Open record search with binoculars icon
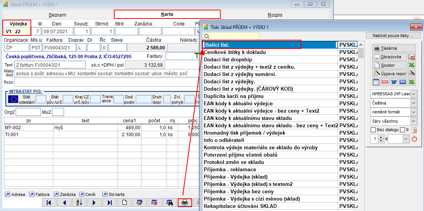The height and width of the screenshot is (211, 424). pyautogui.click(x=170, y=203)
